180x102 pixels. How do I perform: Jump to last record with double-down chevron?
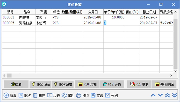175,95
